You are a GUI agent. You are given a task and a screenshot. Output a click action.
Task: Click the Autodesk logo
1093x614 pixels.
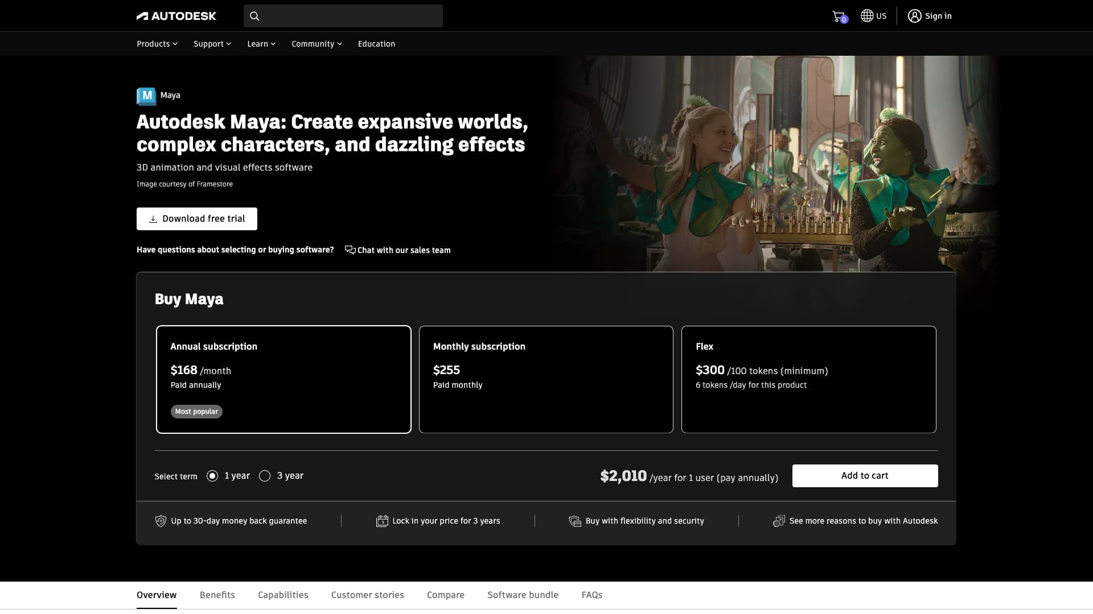coord(176,16)
